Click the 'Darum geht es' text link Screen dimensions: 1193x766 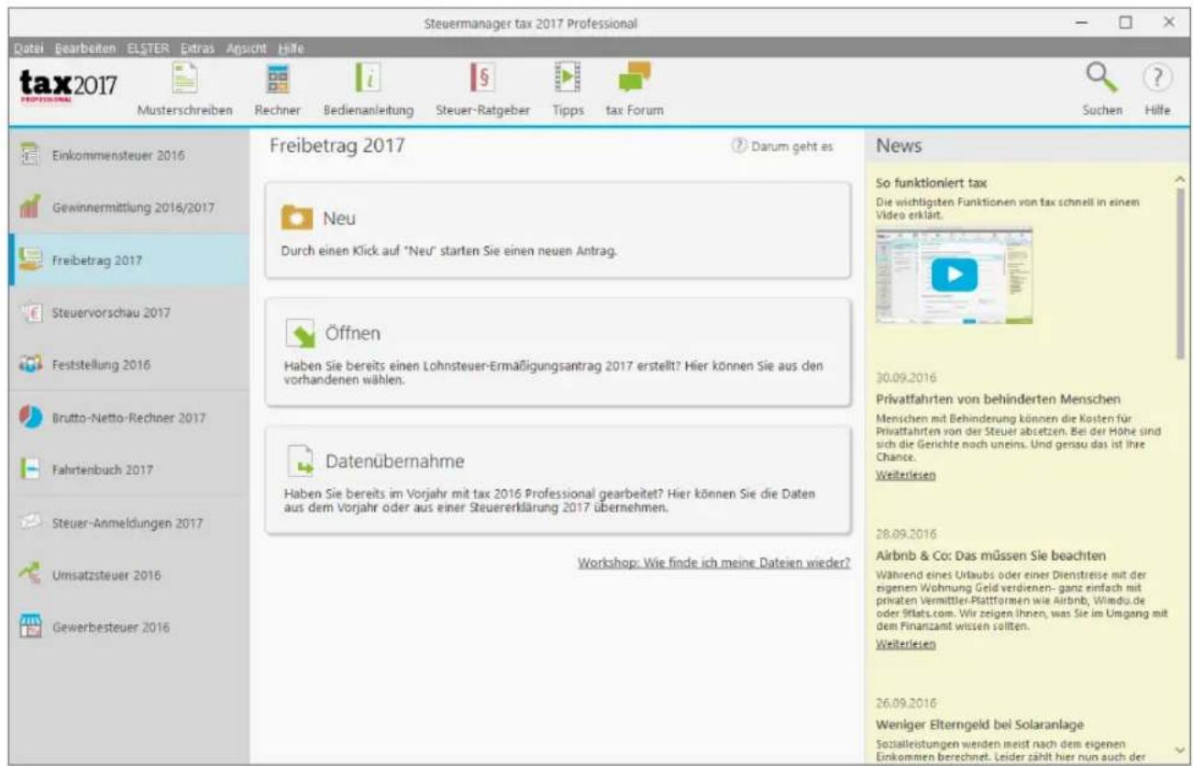click(x=792, y=146)
